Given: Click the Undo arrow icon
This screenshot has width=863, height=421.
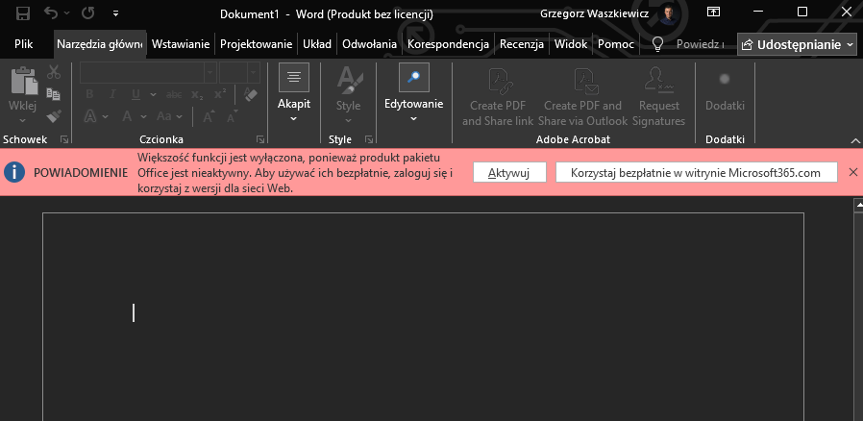Looking at the screenshot, I should [51, 12].
